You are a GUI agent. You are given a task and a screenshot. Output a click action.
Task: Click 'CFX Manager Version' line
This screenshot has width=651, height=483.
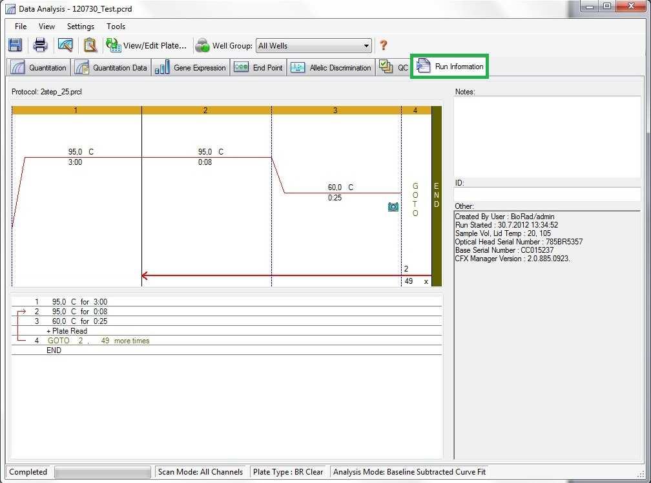tap(513, 259)
